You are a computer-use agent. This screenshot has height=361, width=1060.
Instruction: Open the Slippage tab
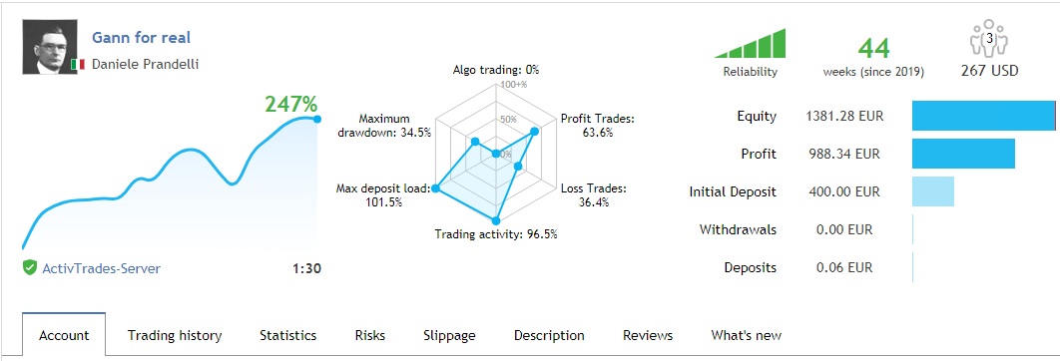click(449, 335)
